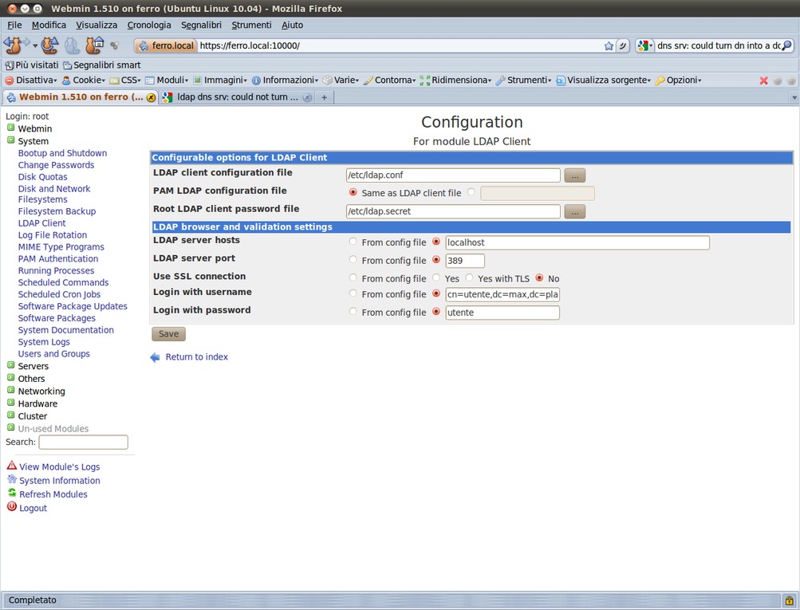Bookmark this page with the star icon
The width and height of the screenshot is (800, 610).
609,46
